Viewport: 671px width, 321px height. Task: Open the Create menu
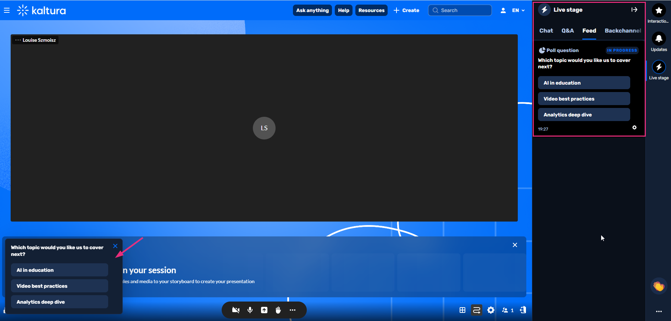coord(406,10)
